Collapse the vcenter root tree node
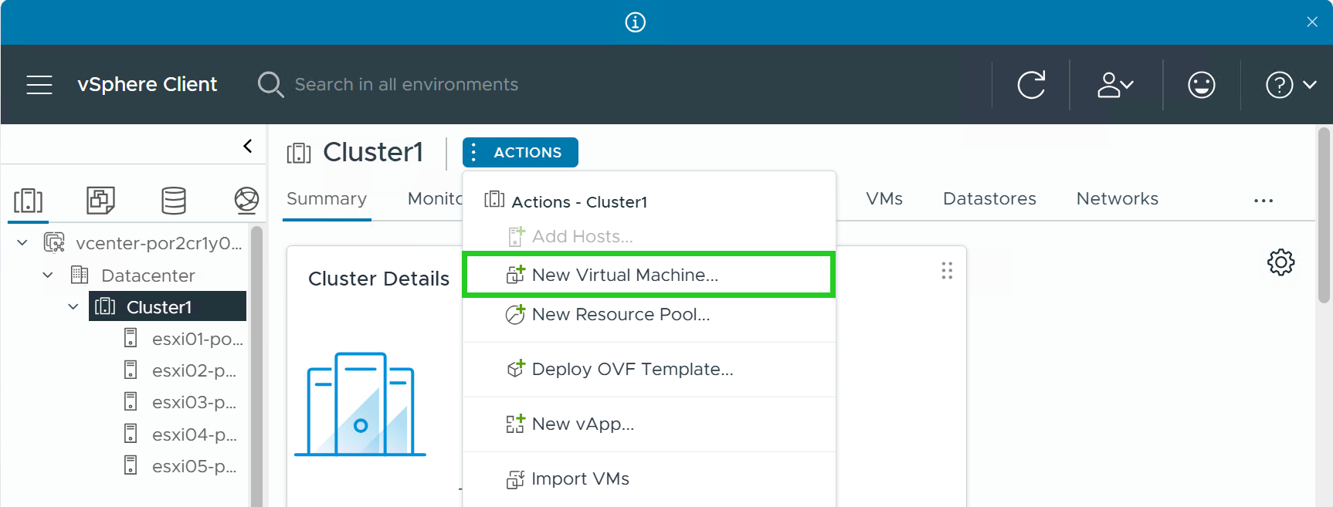The width and height of the screenshot is (1333, 507). (x=22, y=243)
